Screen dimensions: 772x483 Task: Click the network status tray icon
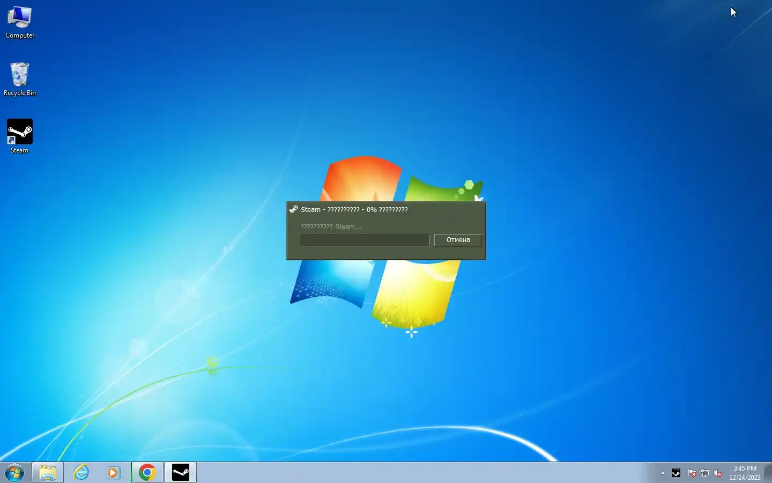coord(705,473)
